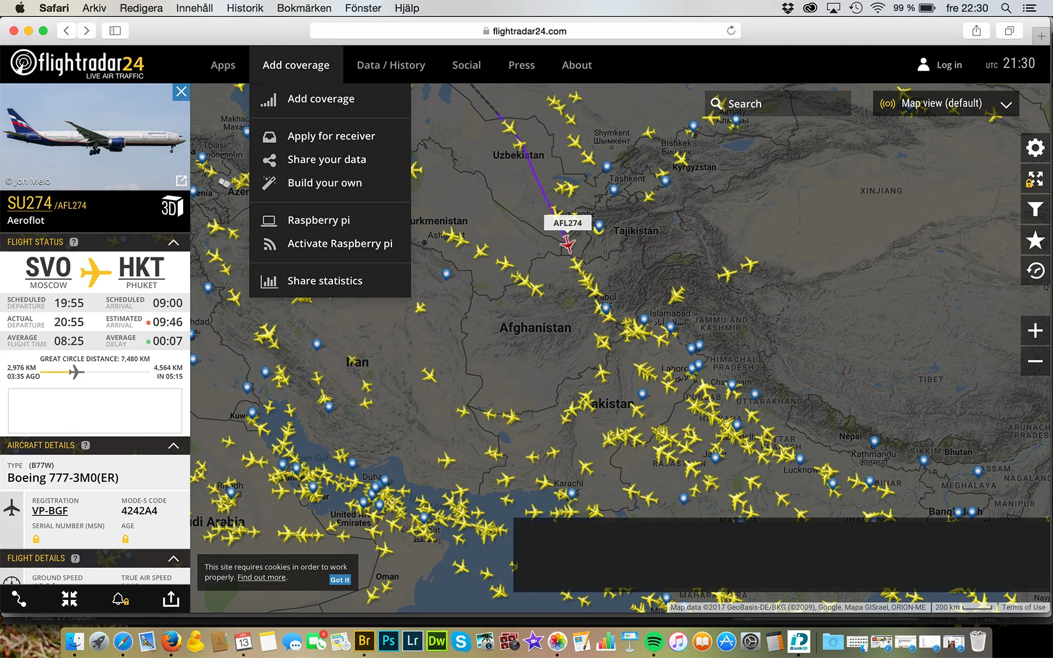Open a new Safari tab
1053x658 pixels.
(1041, 36)
